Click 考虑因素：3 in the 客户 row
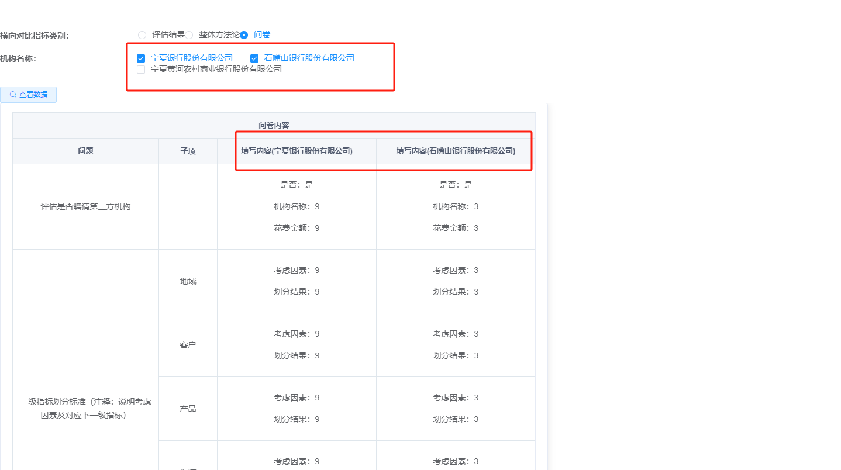841x470 pixels. pyautogui.click(x=456, y=334)
